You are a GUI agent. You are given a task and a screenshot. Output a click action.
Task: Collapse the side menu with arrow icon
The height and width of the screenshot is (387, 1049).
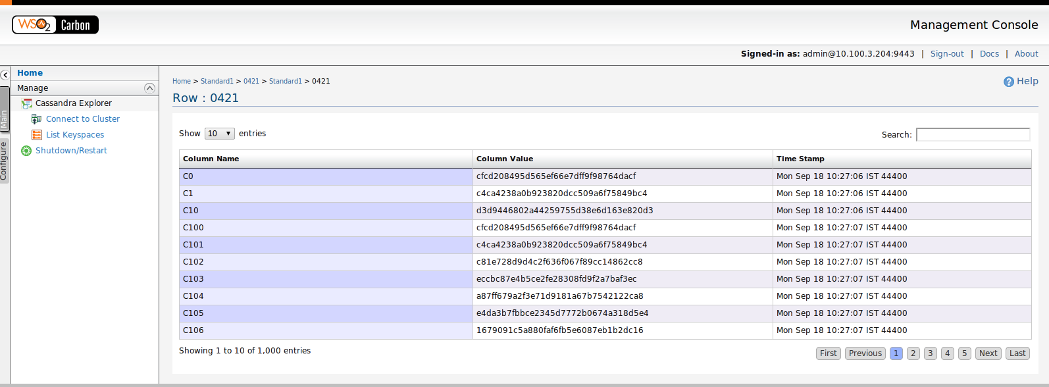(x=5, y=75)
